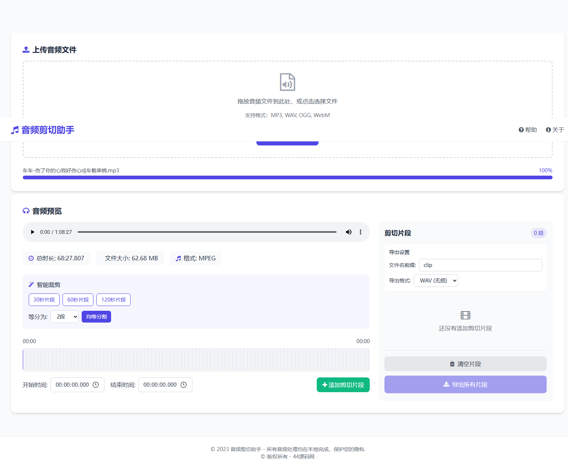Select the 60秒片段 preset
This screenshot has height=468, width=568.
(x=78, y=300)
